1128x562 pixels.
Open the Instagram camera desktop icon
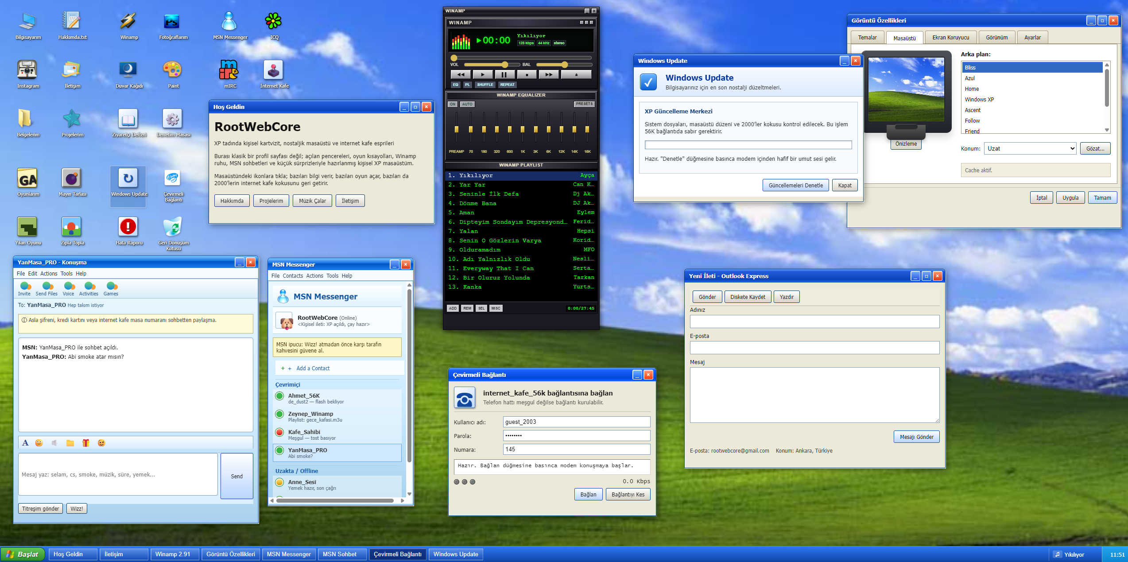tap(28, 74)
